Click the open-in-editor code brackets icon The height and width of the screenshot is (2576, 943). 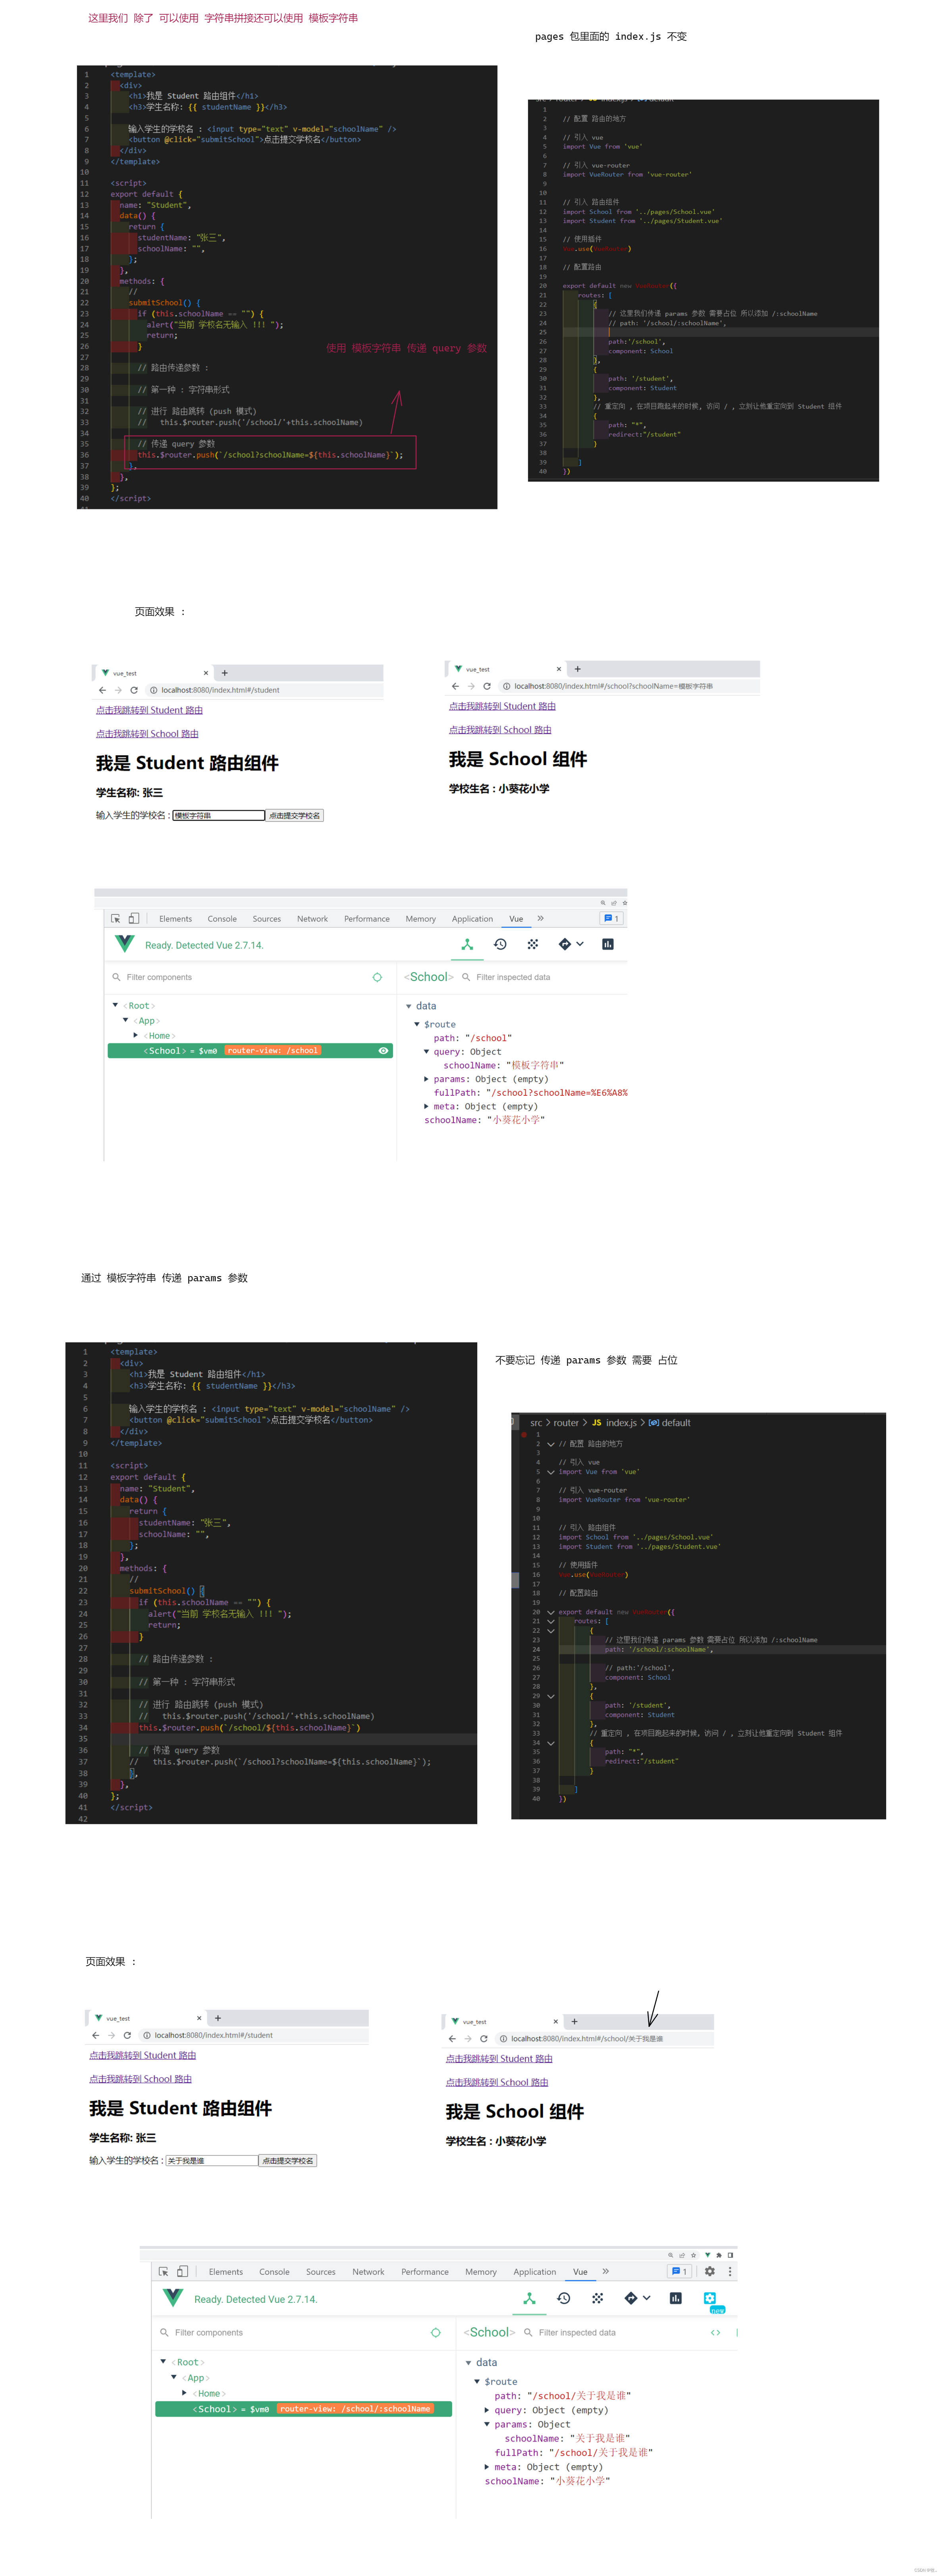pyautogui.click(x=715, y=2333)
